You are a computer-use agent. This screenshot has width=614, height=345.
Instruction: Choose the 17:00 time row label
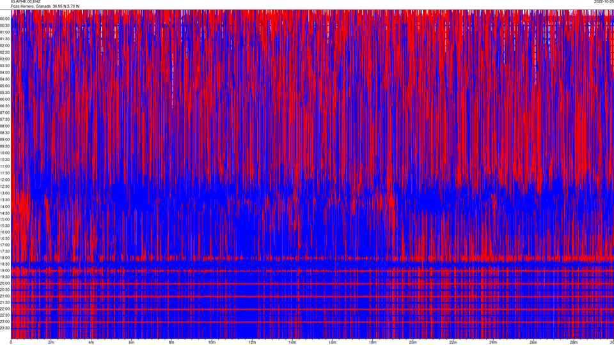pos(4,245)
